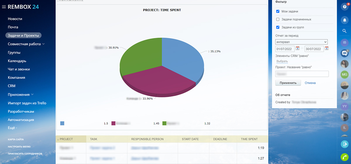
Task: Expand the Совместная работа menu chevron
Action: tap(44, 44)
